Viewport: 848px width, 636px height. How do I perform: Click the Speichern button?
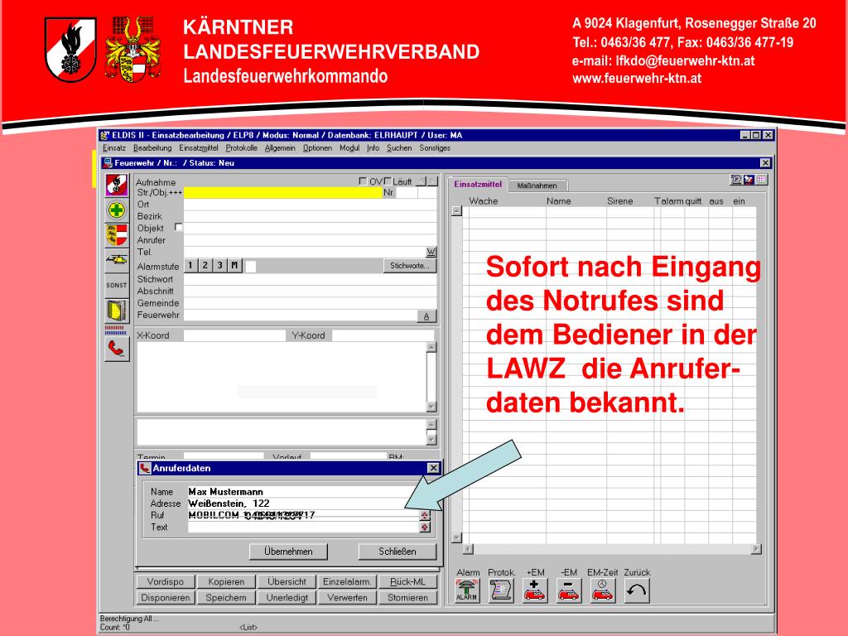click(226, 598)
